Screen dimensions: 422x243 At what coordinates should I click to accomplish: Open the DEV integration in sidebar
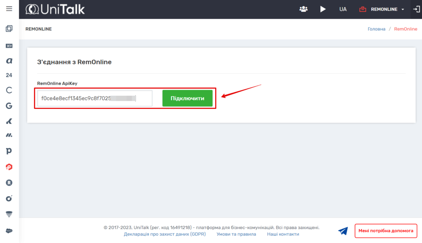click(x=9, y=46)
